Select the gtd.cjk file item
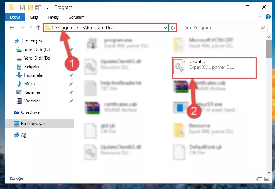This screenshot has height=189, width=275. click(x=100, y=131)
